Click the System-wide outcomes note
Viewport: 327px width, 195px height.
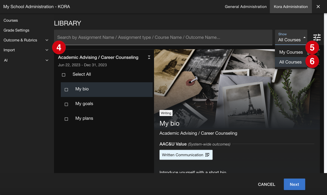click(209, 144)
